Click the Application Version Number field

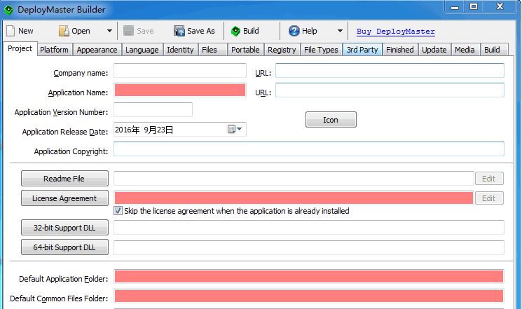click(153, 110)
